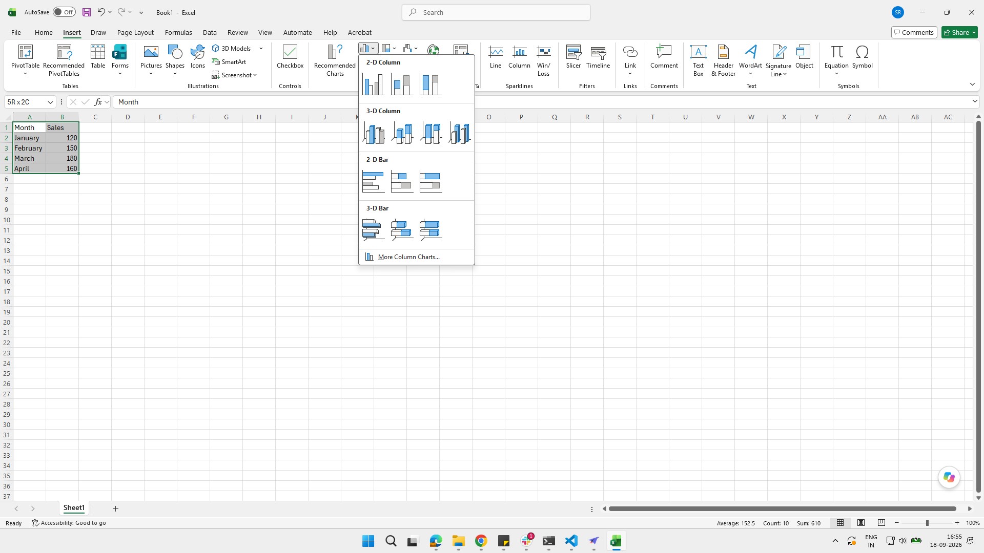The width and height of the screenshot is (984, 553).
Task: Select the 3-D Clustered Column chart
Action: pos(373,133)
